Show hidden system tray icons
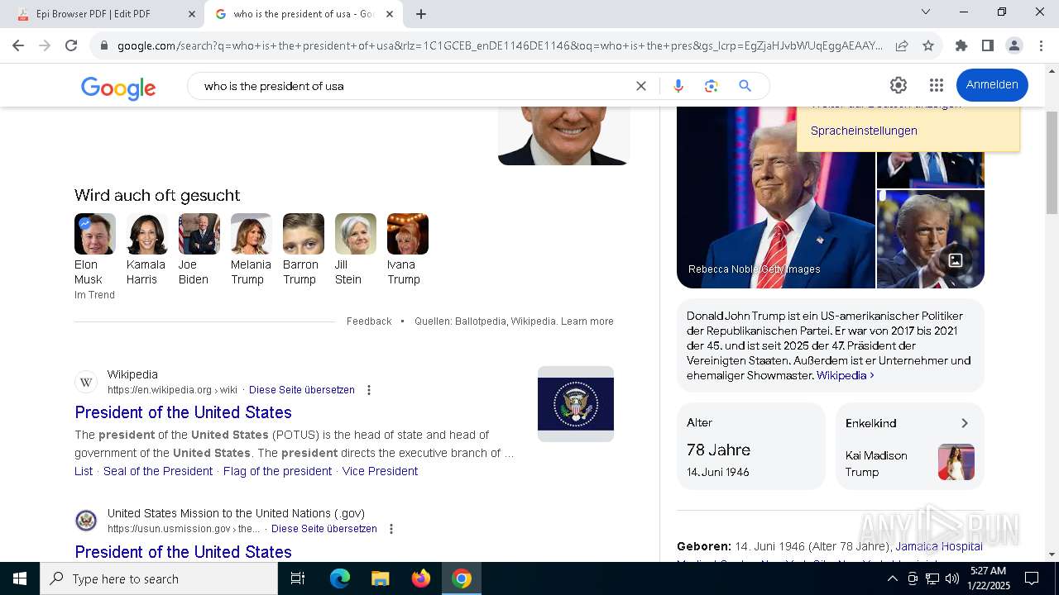The width and height of the screenshot is (1059, 595). click(892, 578)
